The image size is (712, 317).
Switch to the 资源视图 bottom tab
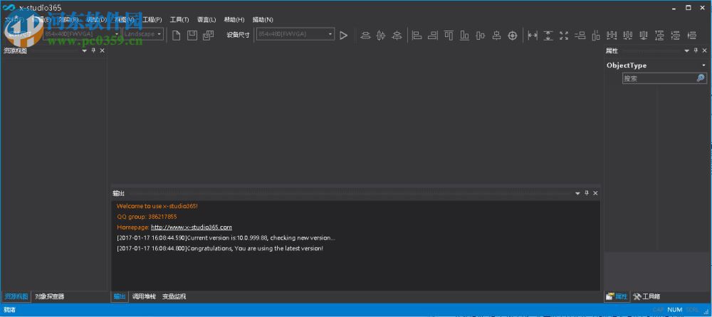click(16, 296)
